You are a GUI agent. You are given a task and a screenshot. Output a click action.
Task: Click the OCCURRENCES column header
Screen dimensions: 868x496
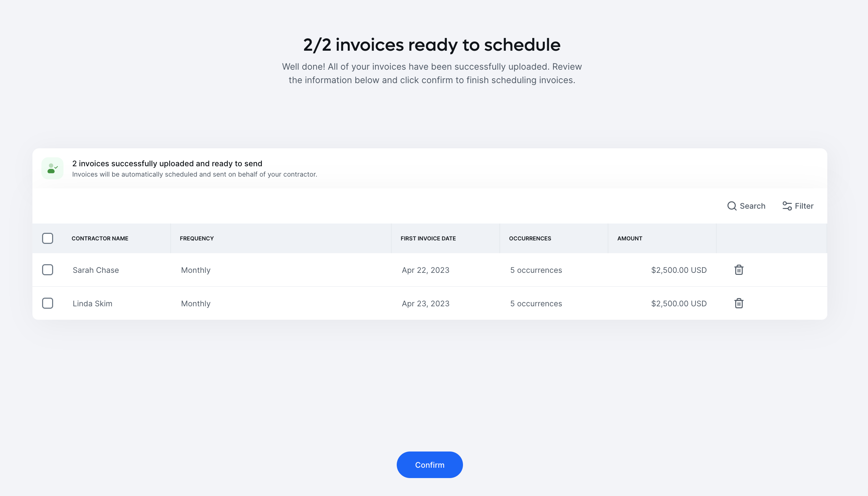[530, 238]
